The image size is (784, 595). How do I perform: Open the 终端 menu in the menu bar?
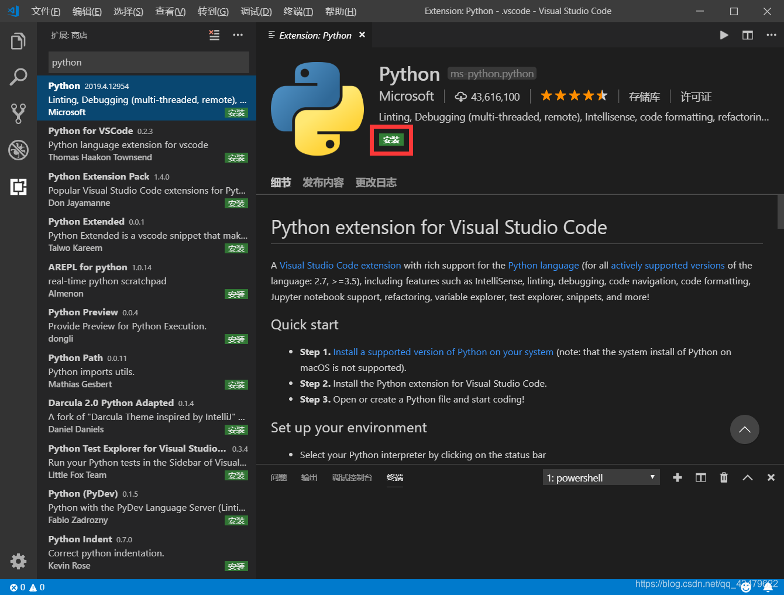click(298, 11)
